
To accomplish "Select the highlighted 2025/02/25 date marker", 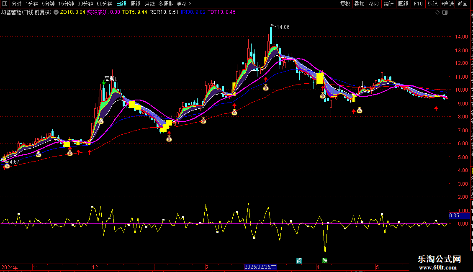I will point(260,267).
